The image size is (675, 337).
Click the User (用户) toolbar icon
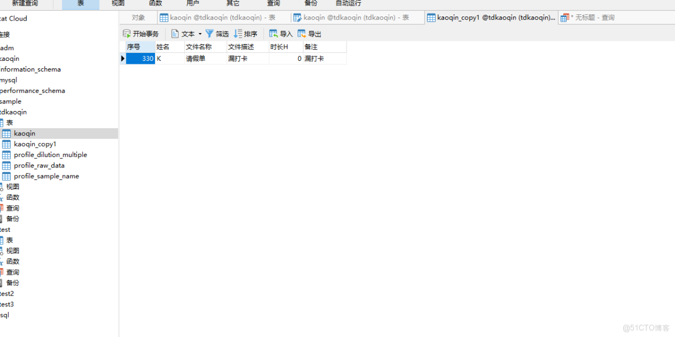click(x=193, y=3)
